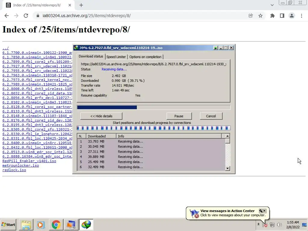
Task: Open a new browser tab
Action: (81, 5)
